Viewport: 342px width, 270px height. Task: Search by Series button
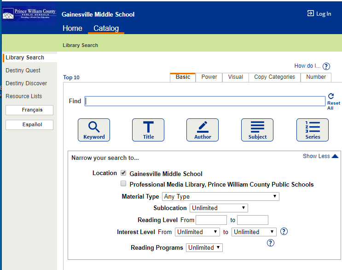tap(313, 130)
